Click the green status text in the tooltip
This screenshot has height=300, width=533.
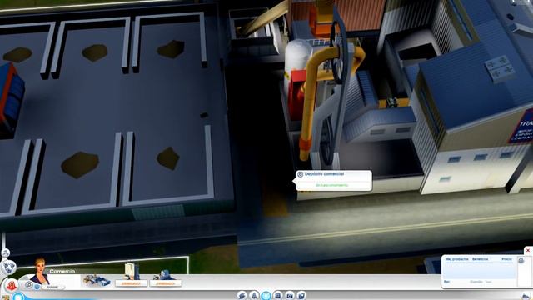tap(332, 185)
